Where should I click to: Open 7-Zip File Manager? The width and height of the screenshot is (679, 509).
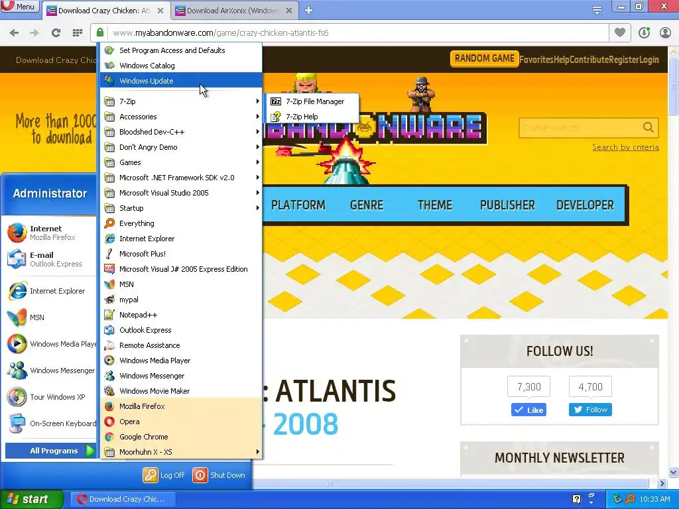click(x=312, y=101)
